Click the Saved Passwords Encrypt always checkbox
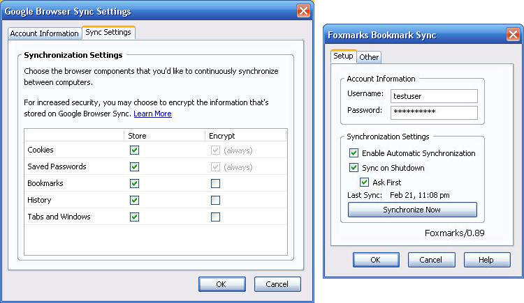The height and width of the screenshot is (303, 524). pos(216,167)
